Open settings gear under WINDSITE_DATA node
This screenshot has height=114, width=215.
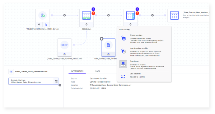click(39, 24)
